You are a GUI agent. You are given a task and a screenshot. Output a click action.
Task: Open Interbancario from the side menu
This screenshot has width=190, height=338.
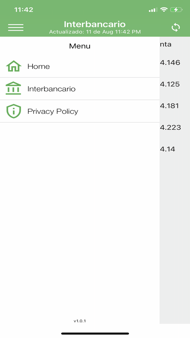[x=52, y=88]
